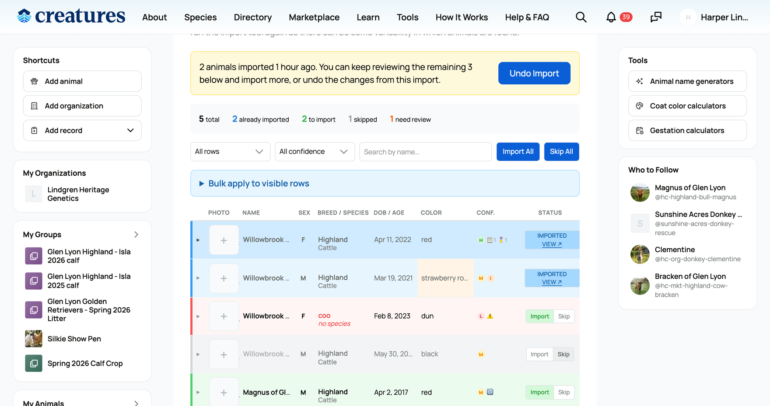Toggle Import on the Magnus of Glen Lyon row
This screenshot has width=770, height=406.
539,392
